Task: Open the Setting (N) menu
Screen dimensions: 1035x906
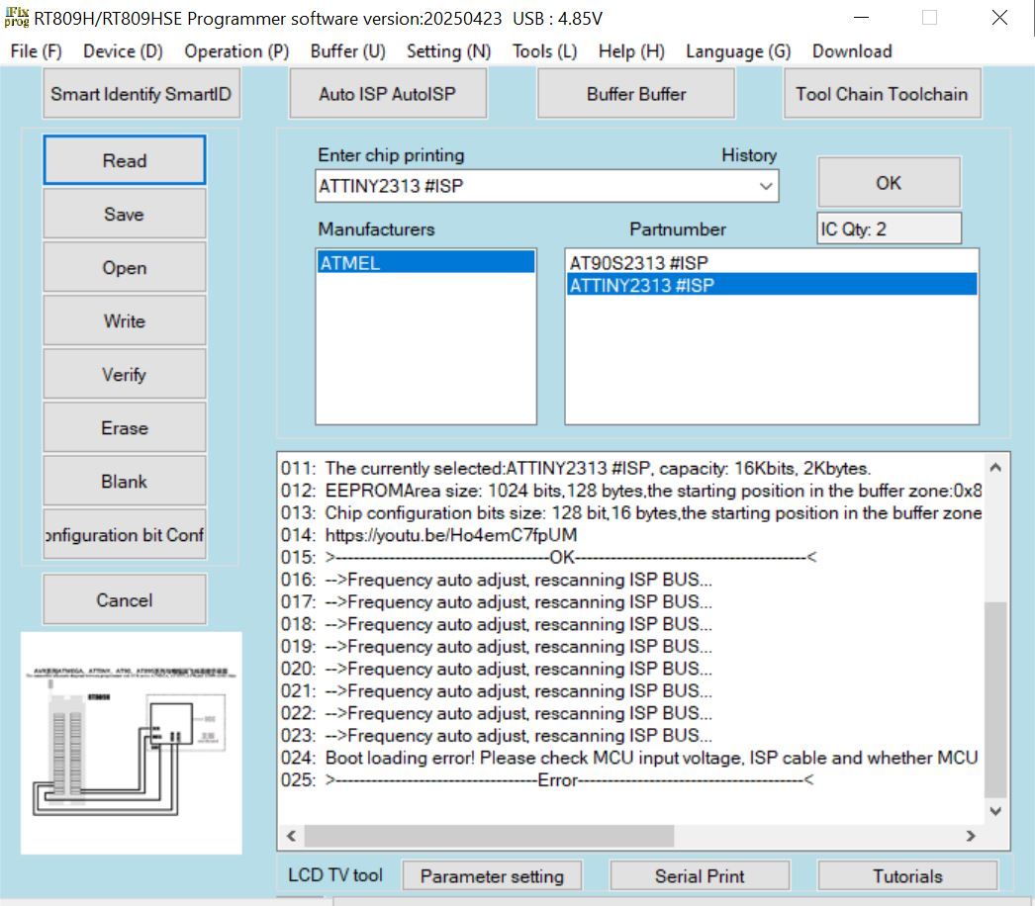Action: point(449,51)
